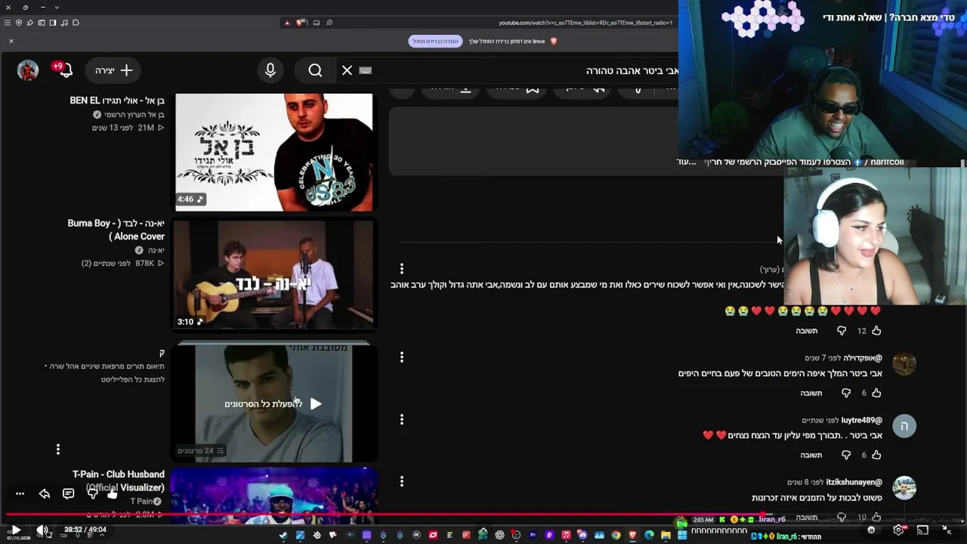
Task: Open the Brave browser taskbar icon
Action: click(x=632, y=535)
